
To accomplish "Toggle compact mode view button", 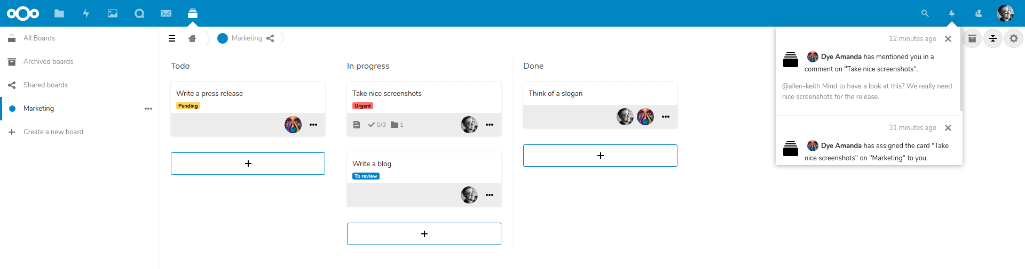I will [x=993, y=38].
